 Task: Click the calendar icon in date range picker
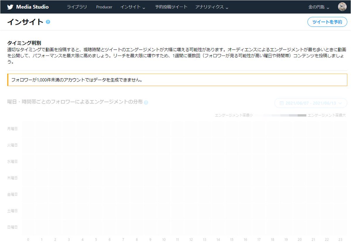tap(282, 103)
